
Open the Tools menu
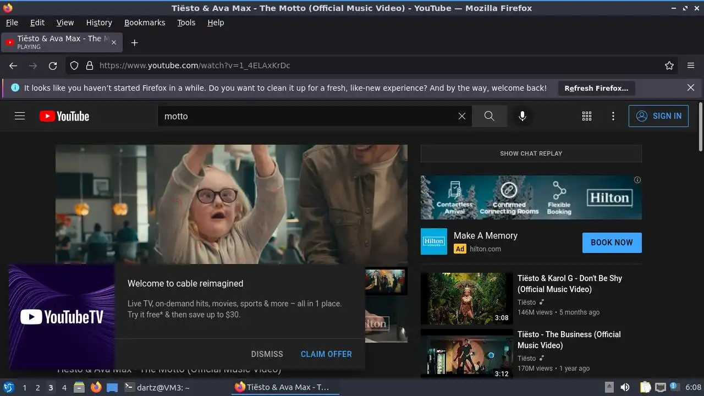186,23
